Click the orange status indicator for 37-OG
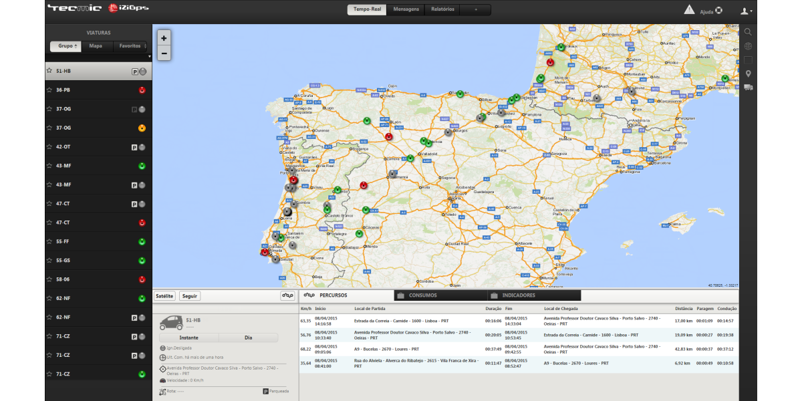Screen dimensions: 802x401 (142, 128)
